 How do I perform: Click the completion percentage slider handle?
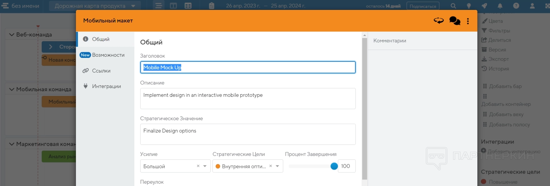[334, 166]
